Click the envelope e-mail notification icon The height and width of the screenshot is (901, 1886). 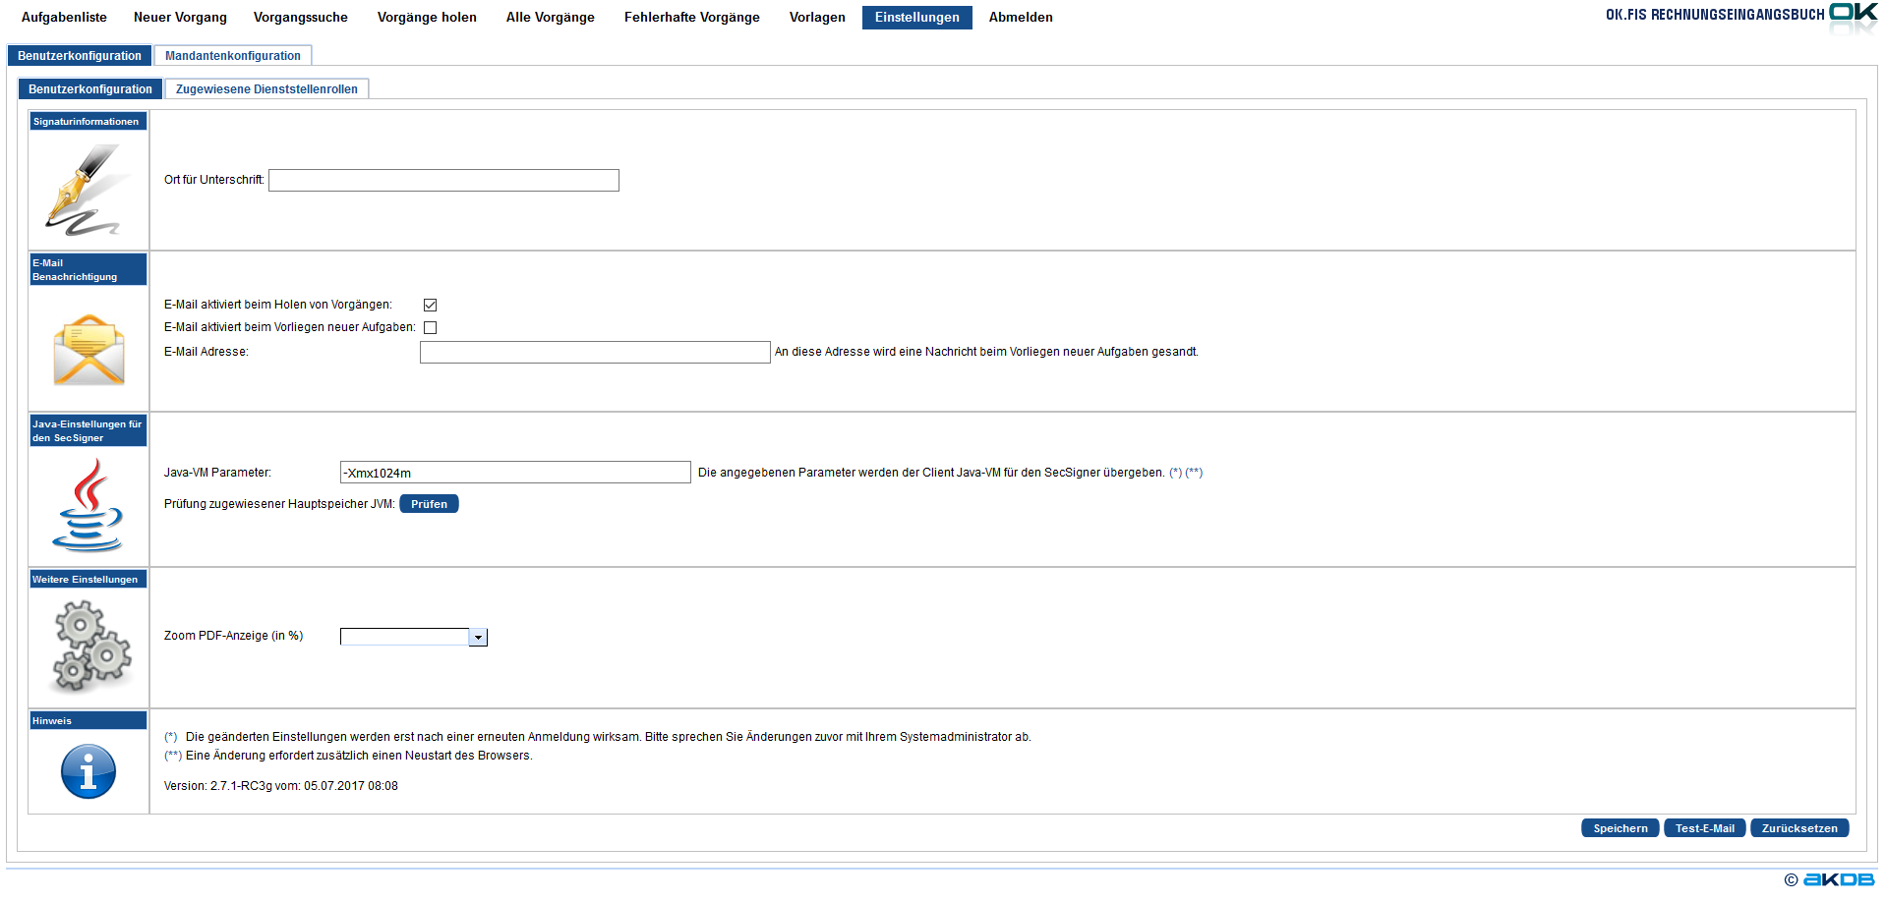88,350
